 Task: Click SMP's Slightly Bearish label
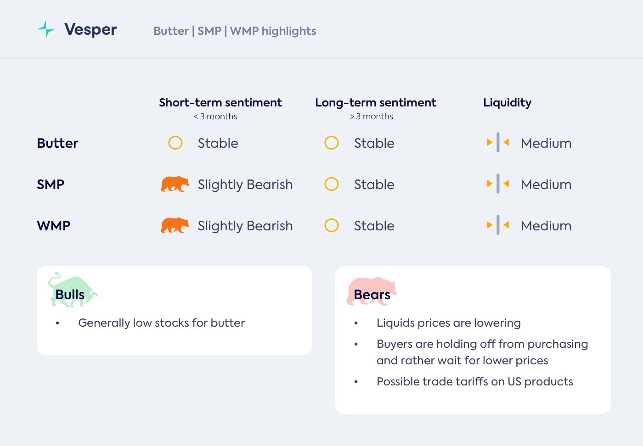245,184
